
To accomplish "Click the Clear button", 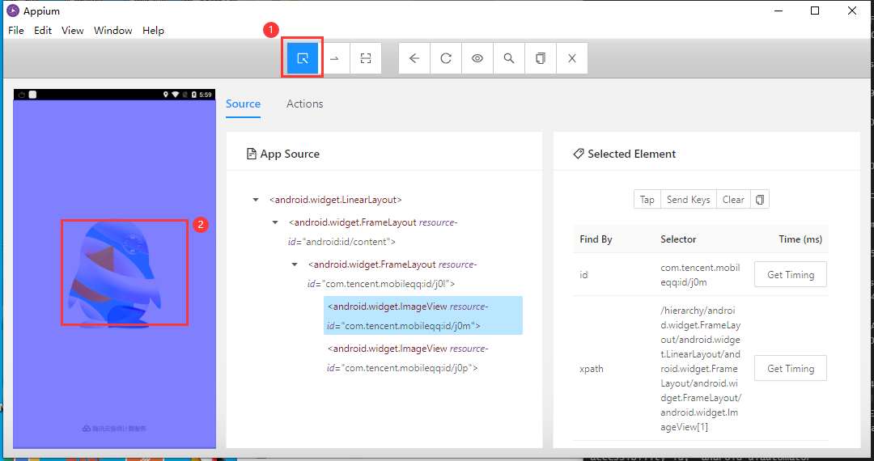I will (733, 200).
